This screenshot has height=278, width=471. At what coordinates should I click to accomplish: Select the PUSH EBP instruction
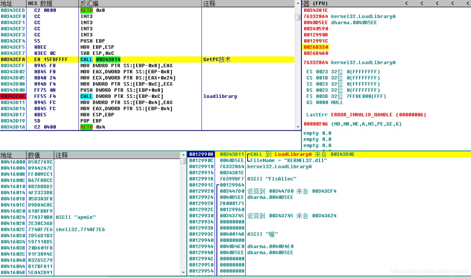92,41
